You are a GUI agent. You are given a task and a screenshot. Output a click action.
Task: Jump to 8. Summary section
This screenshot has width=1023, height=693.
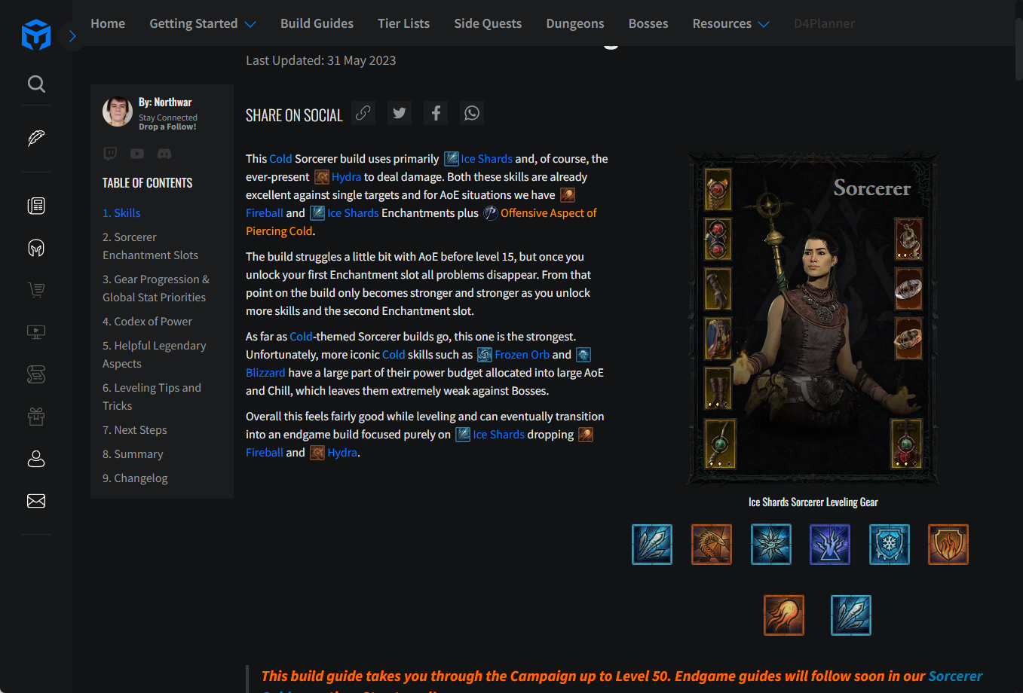click(133, 454)
